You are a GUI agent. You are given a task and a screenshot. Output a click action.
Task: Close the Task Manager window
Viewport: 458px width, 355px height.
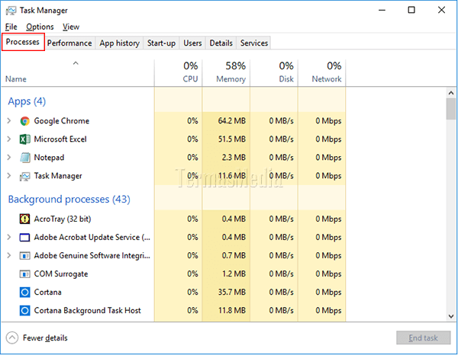coord(441,10)
